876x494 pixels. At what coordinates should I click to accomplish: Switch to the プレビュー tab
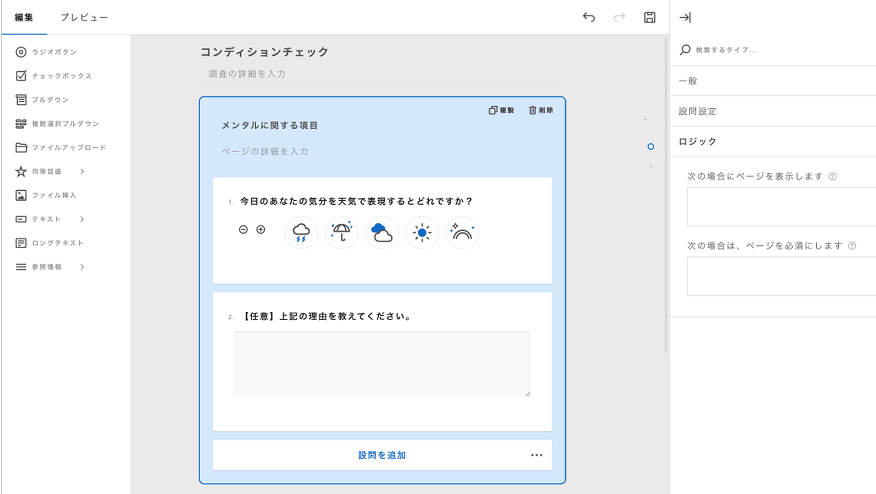pyautogui.click(x=84, y=17)
